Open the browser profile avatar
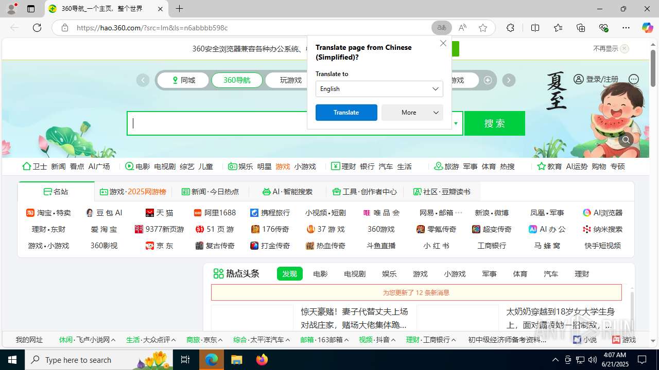This screenshot has height=370, width=659. pos(11,9)
